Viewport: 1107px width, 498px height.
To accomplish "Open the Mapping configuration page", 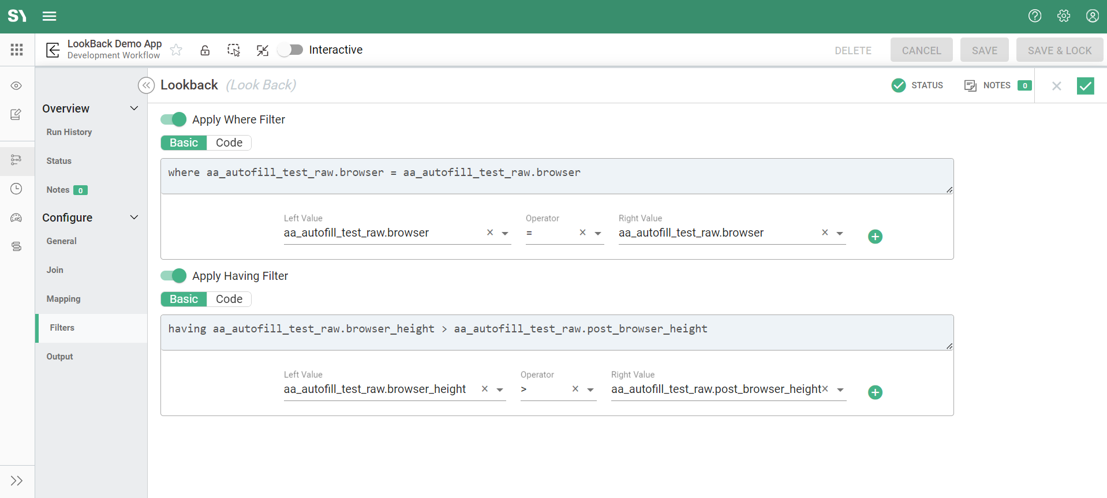I will click(x=63, y=299).
